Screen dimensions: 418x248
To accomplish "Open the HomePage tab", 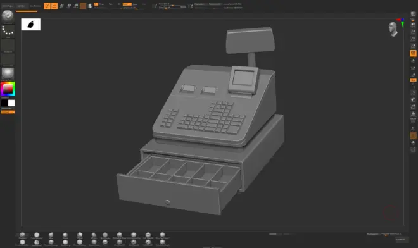I will tap(8, 6).
